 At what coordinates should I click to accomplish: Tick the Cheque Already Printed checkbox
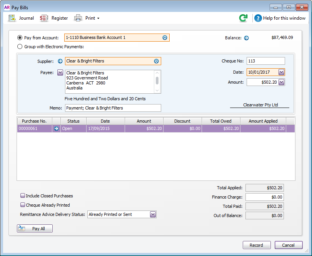(x=23, y=205)
